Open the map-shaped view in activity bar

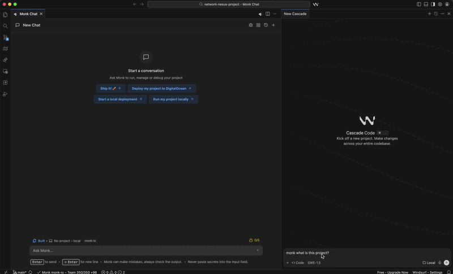coord(5,49)
